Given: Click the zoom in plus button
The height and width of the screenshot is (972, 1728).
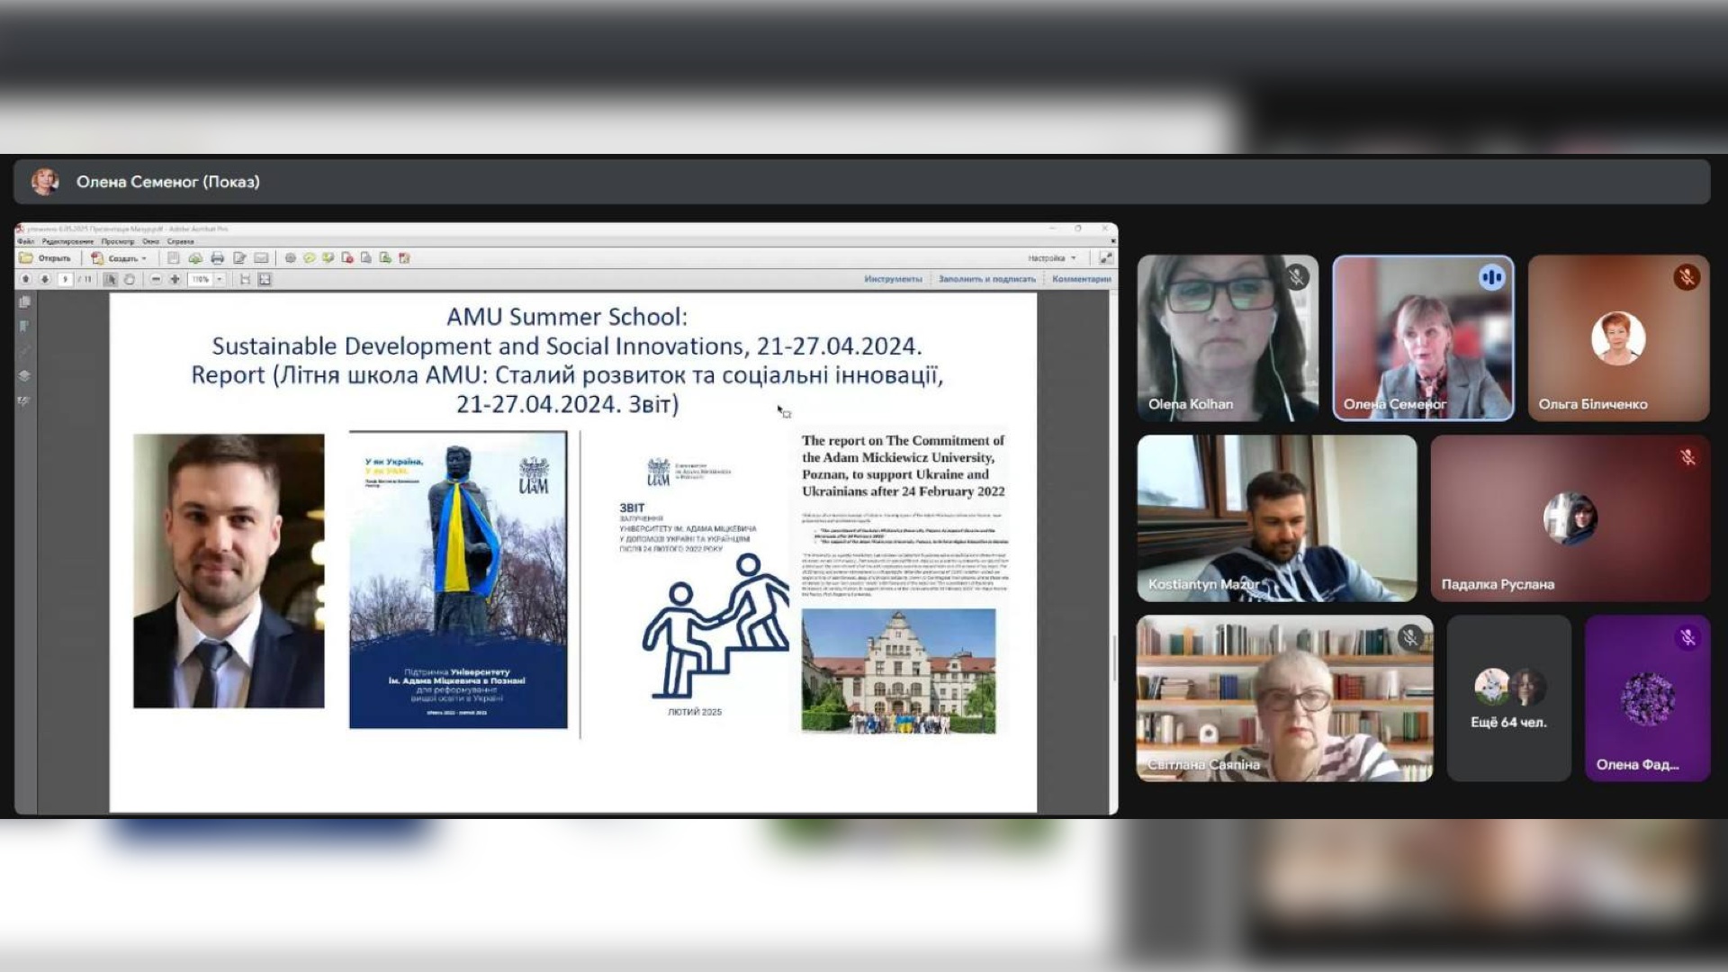Looking at the screenshot, I should click(x=175, y=280).
